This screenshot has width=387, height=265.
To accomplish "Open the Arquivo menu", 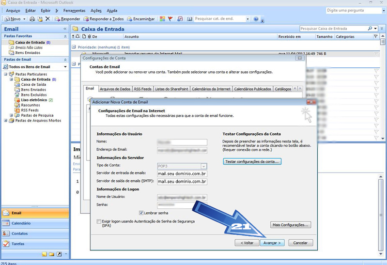I will coord(13,11).
